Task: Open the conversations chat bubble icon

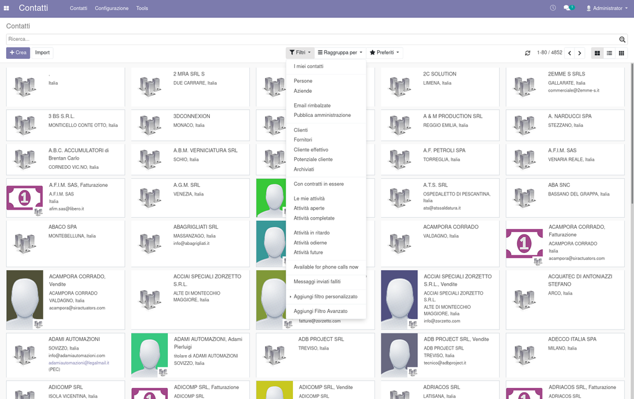Action: click(567, 8)
